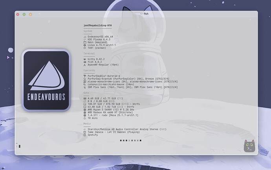
Task: Click the play icon beside 'Tame Impala - Let It Happen'
Action: click(x=85, y=132)
